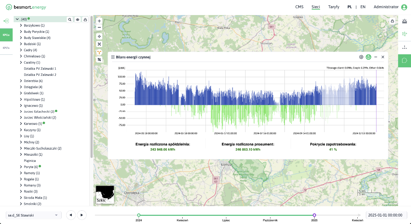The height and width of the screenshot is (224, 411).
Task: Click the 2025 timeline end handle
Action: [314, 215]
